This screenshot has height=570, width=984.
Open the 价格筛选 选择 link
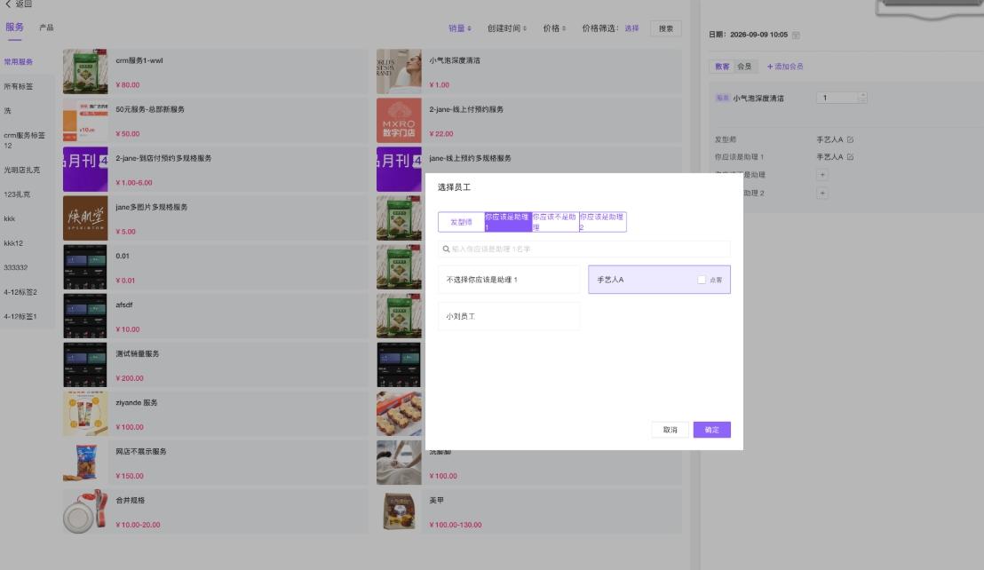(x=631, y=28)
